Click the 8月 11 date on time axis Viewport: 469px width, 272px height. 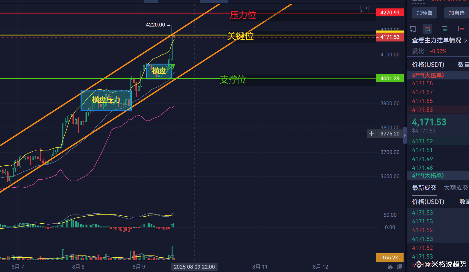(260, 267)
